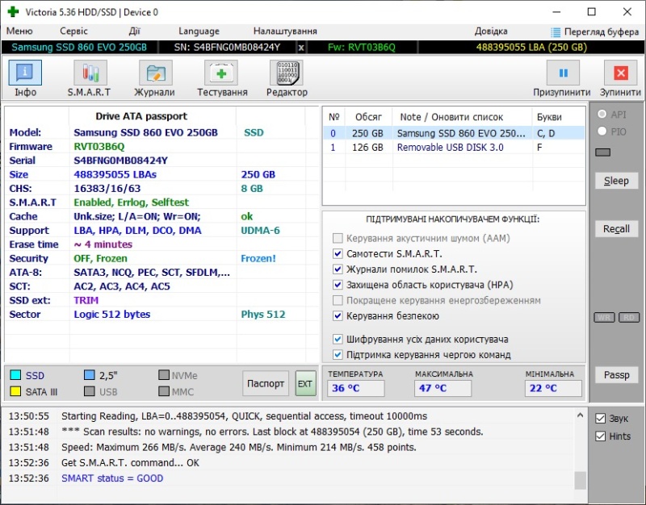This screenshot has height=505, width=646.
Task: Click the blue 2,5" indicator square
Action: [x=90, y=375]
